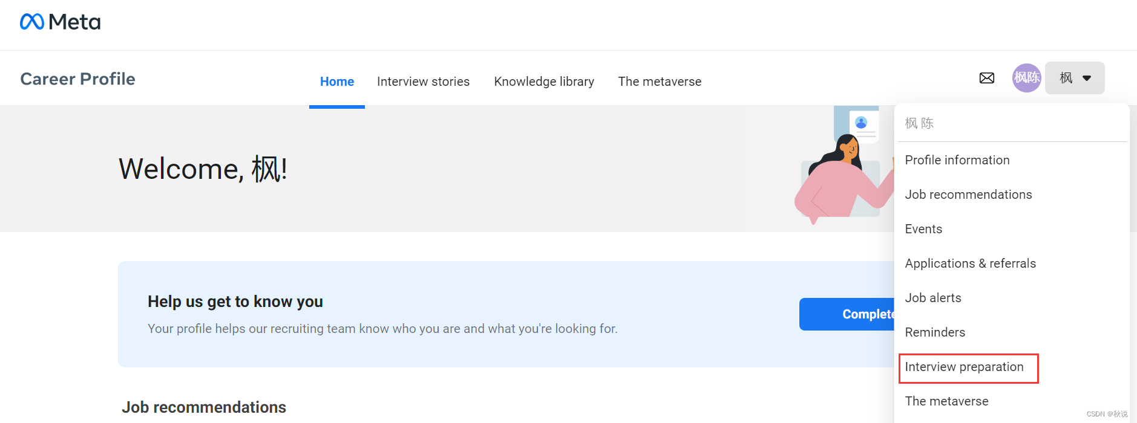Click the woman illustration in the banner
The height and width of the screenshot is (423, 1137).
point(844,166)
